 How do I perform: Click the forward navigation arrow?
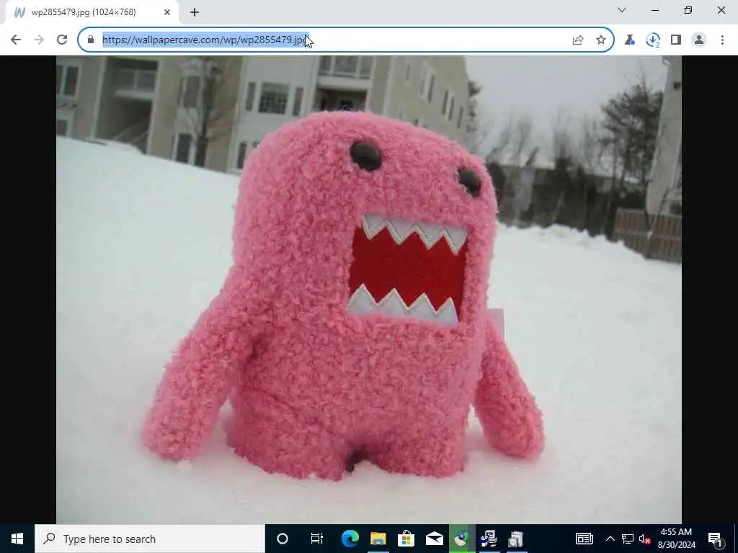coord(39,40)
